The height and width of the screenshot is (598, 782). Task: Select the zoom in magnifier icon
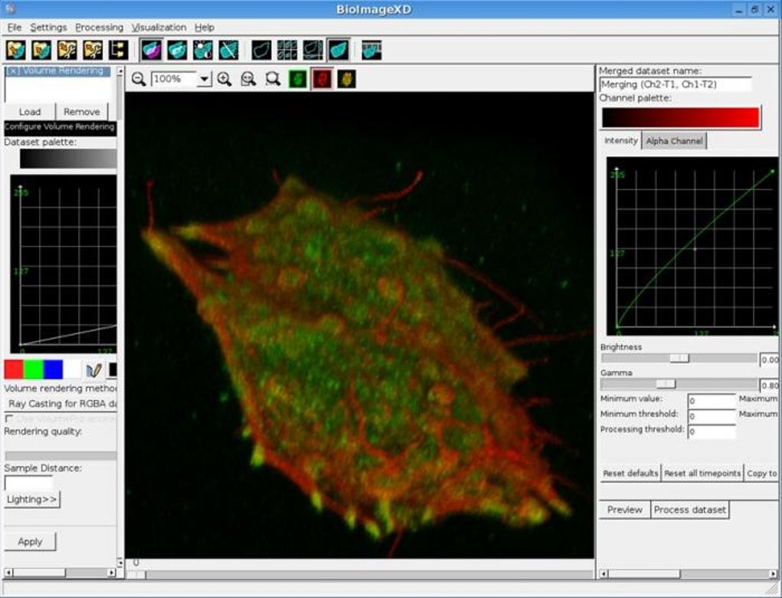224,78
